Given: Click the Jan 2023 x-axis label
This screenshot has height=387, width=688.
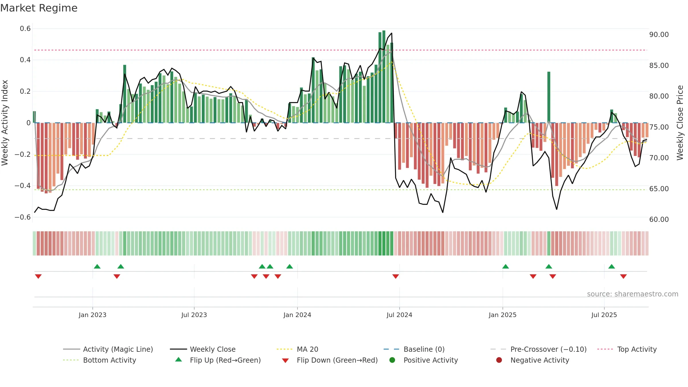Looking at the screenshot, I should (x=93, y=315).
